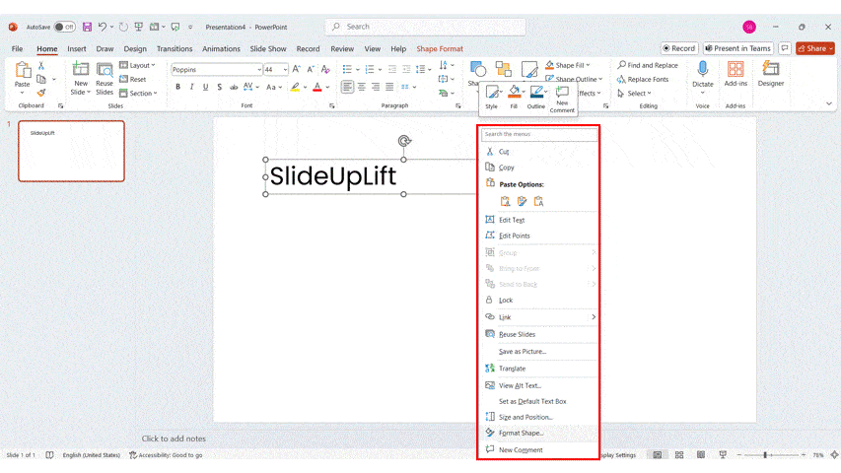Collapse the ribbon with the chevron
Screen dimensions: 841x473
click(x=828, y=104)
